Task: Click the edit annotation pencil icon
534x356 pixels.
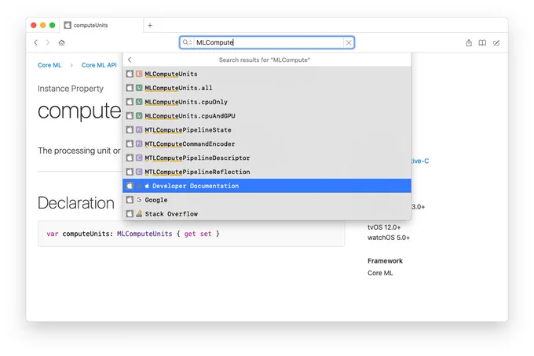Action: pyautogui.click(x=496, y=43)
